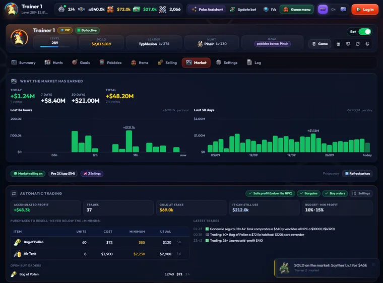Click the Bag of Pollen item icon in resell table
Viewport: 383px width, 283px height.
tap(17, 242)
